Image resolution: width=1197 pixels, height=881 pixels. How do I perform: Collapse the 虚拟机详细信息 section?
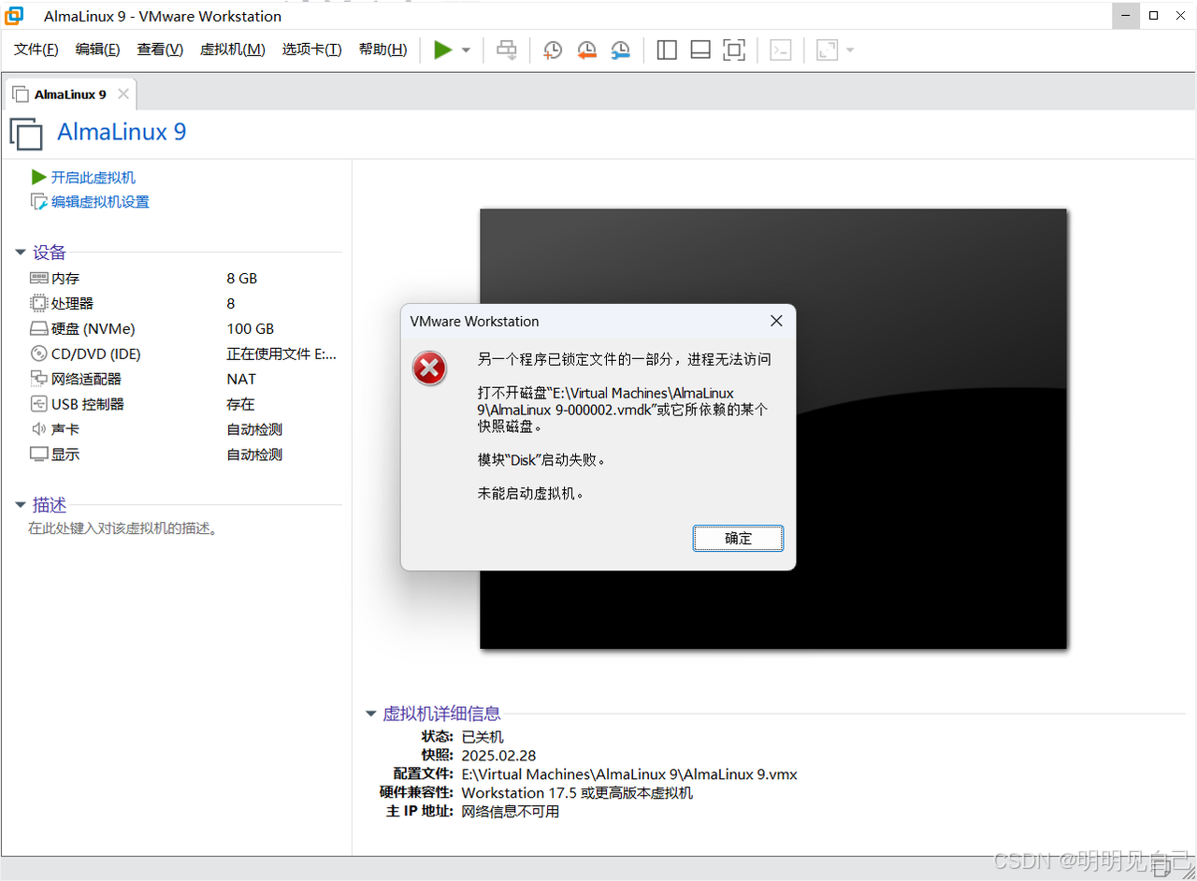pyautogui.click(x=371, y=714)
